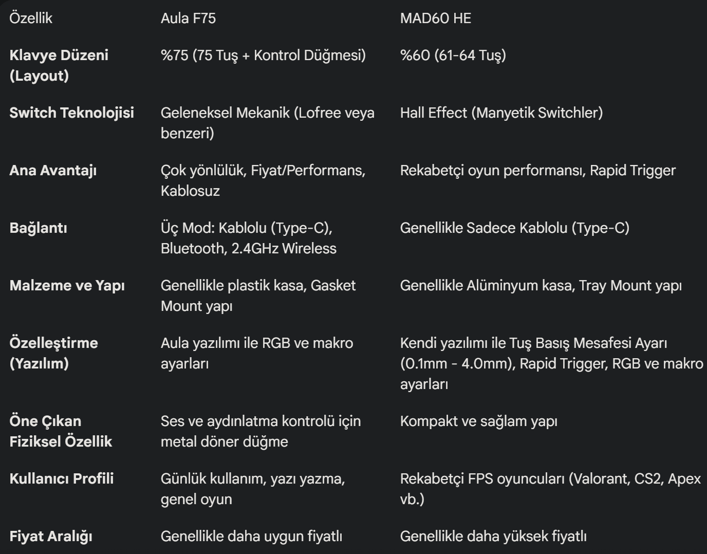
Task: Click the Malzeme ve Yapı row label
Action: tap(67, 286)
